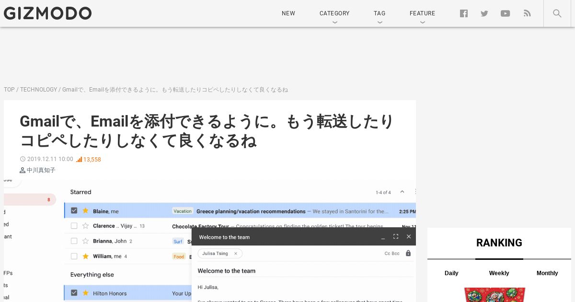The image size is (575, 302).
Task: Open the Chocolate Factory Tour email
Action: coord(200,226)
